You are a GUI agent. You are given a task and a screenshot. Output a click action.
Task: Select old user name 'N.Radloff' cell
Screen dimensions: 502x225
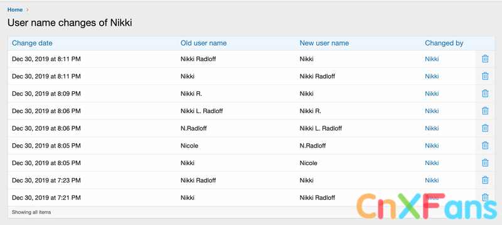pos(193,128)
